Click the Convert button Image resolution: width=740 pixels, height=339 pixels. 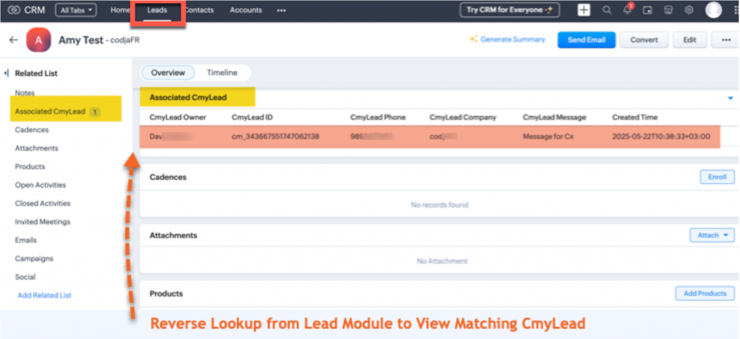(644, 40)
